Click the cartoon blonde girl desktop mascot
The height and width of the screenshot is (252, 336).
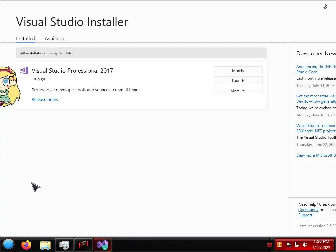coord(10,86)
